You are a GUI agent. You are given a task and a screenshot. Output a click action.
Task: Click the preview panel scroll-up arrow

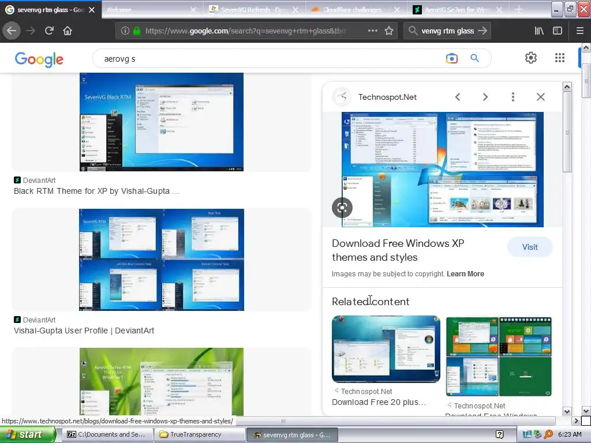tap(567, 87)
